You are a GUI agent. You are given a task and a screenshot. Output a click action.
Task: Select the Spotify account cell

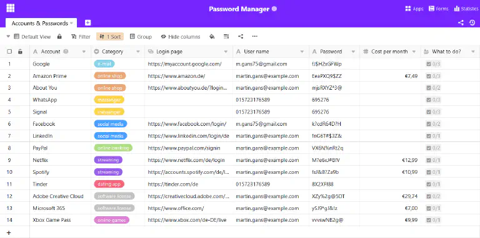(x=60, y=172)
